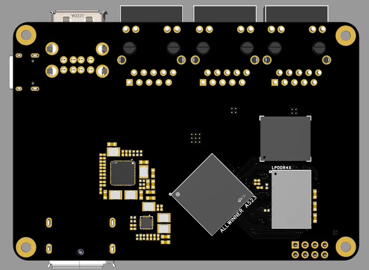Click the 3x3 via grid above the A523
This screenshot has height=270, width=369.
[195, 138]
